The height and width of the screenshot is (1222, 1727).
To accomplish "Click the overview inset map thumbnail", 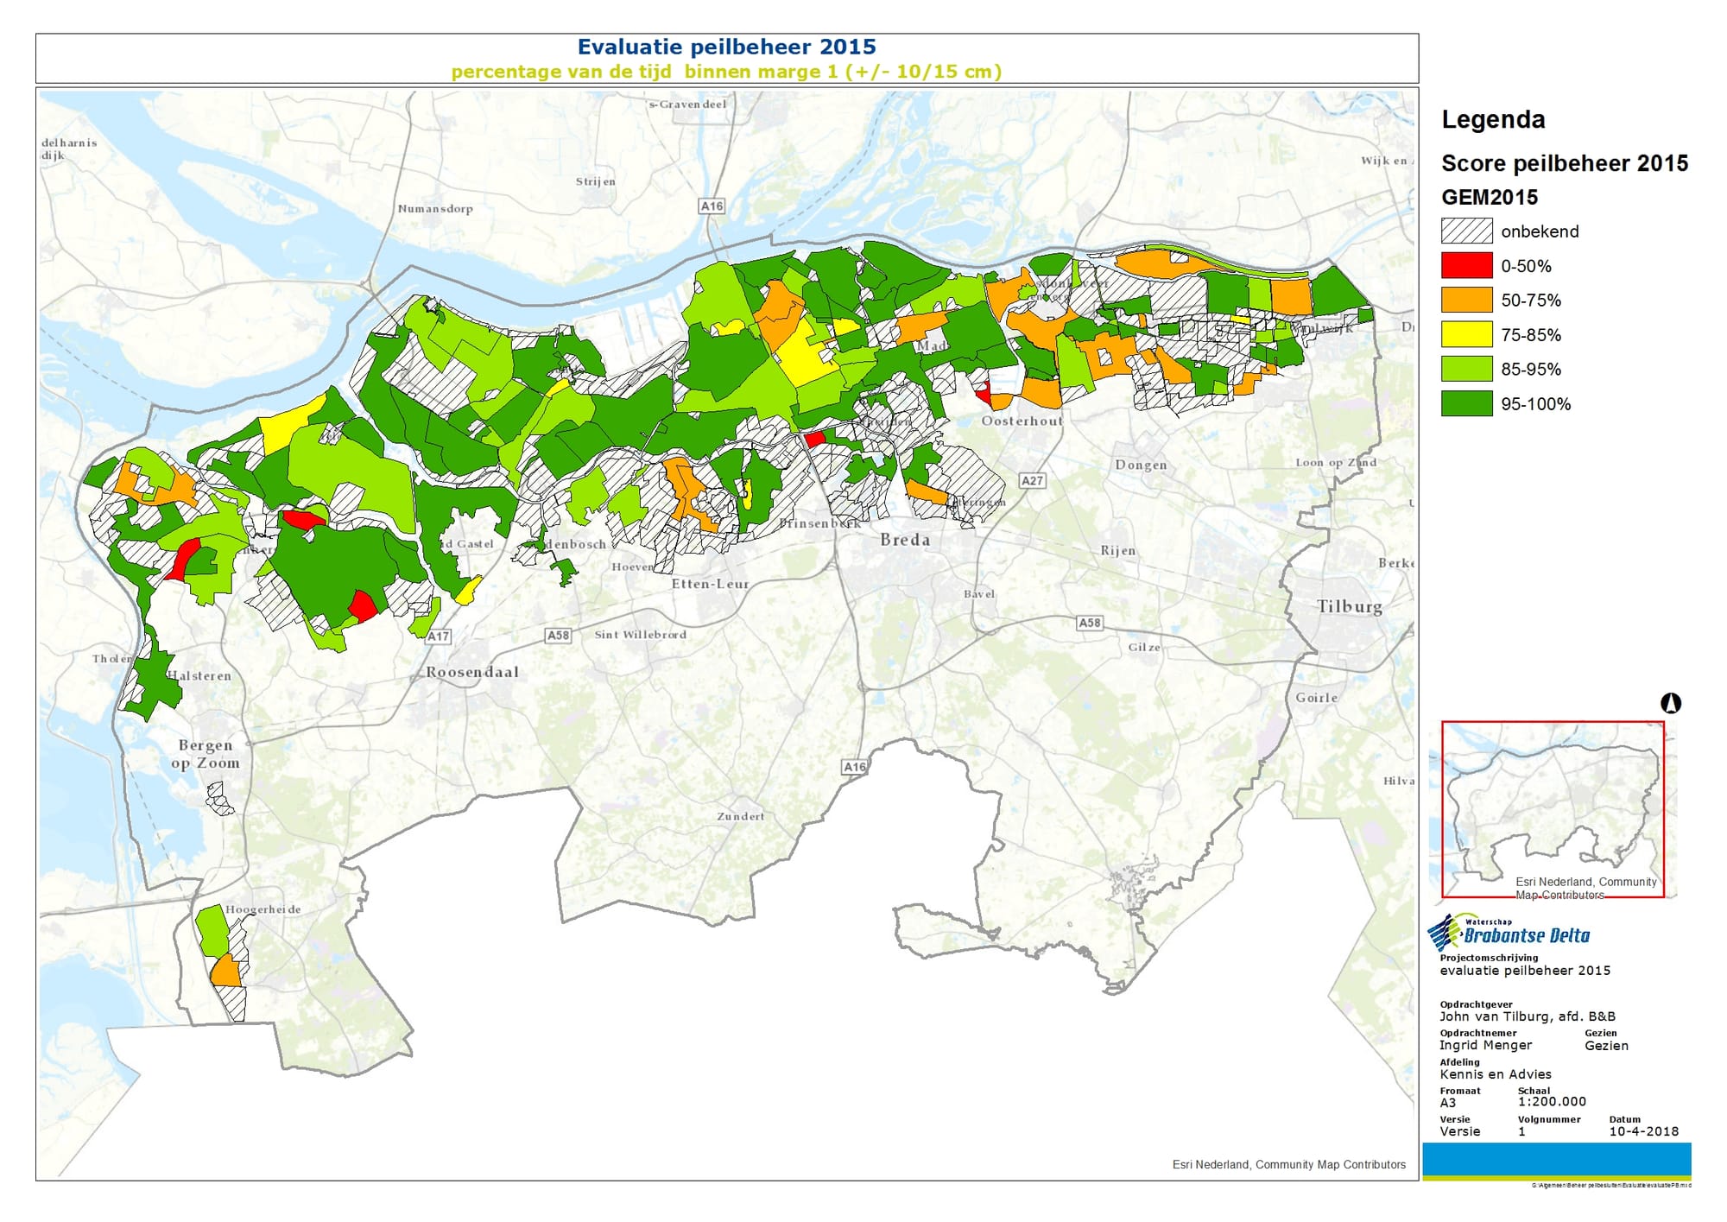I will [1553, 809].
